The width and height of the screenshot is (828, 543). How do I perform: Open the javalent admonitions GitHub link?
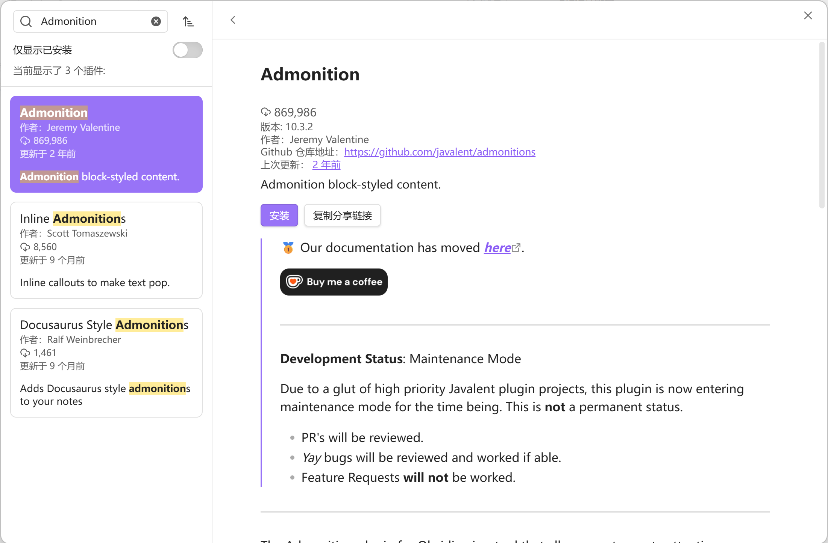click(x=440, y=152)
